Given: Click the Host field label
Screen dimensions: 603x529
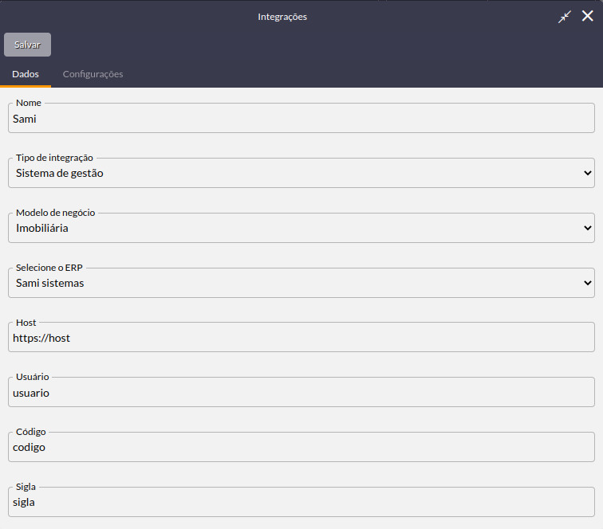Looking at the screenshot, I should (26, 323).
